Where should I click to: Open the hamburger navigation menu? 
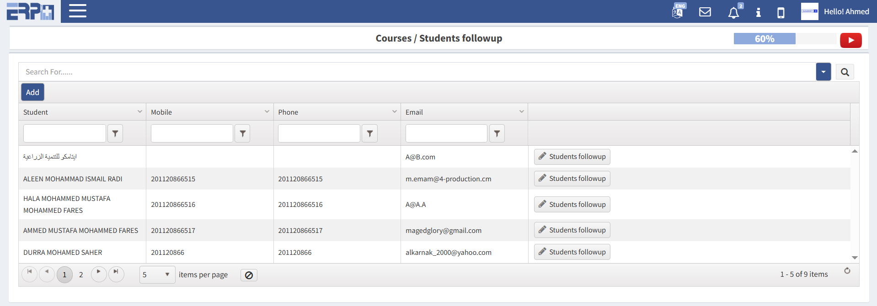click(x=78, y=11)
